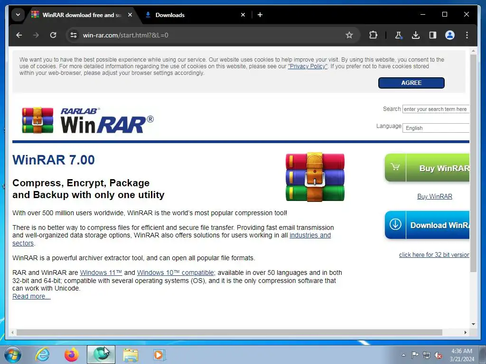The image size is (486, 364).
Task: Click the address bar URL
Action: pyautogui.click(x=125, y=35)
